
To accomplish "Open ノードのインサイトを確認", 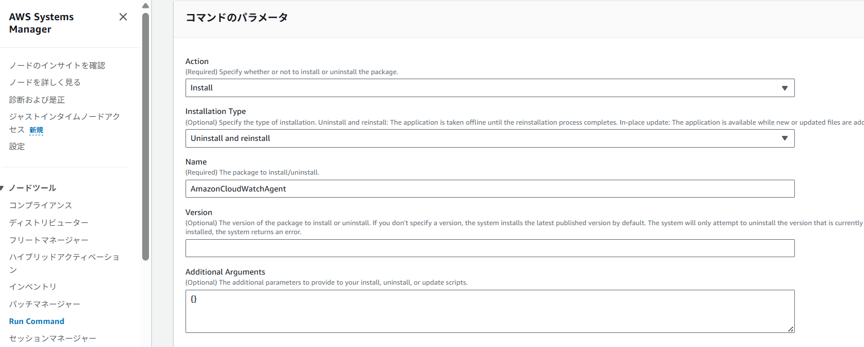I will pyautogui.click(x=56, y=65).
